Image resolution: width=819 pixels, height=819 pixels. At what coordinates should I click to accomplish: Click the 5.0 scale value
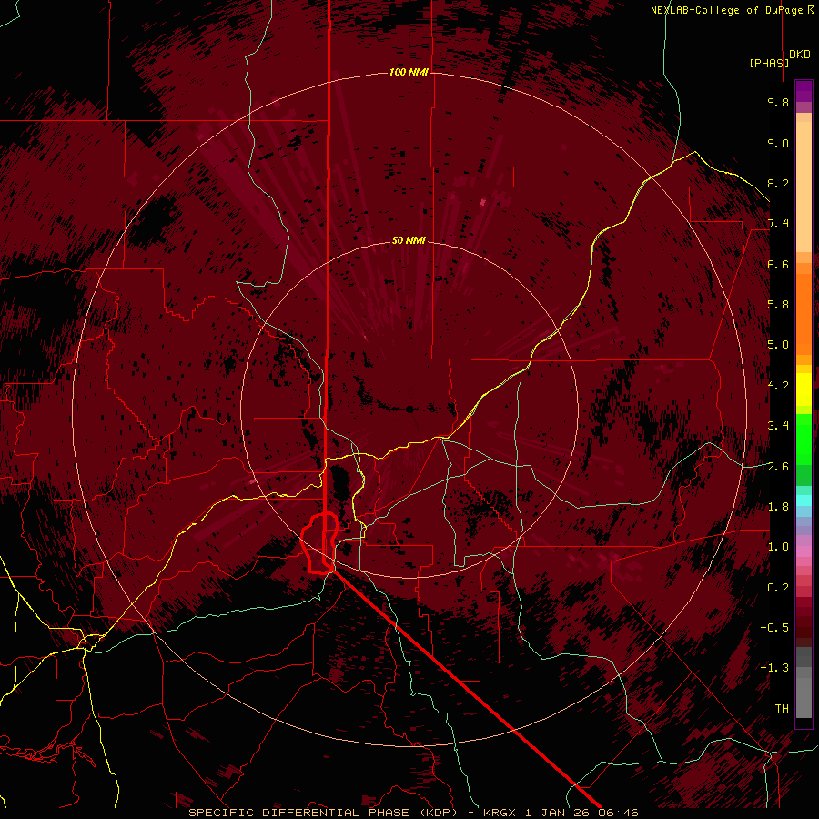pyautogui.click(x=778, y=345)
